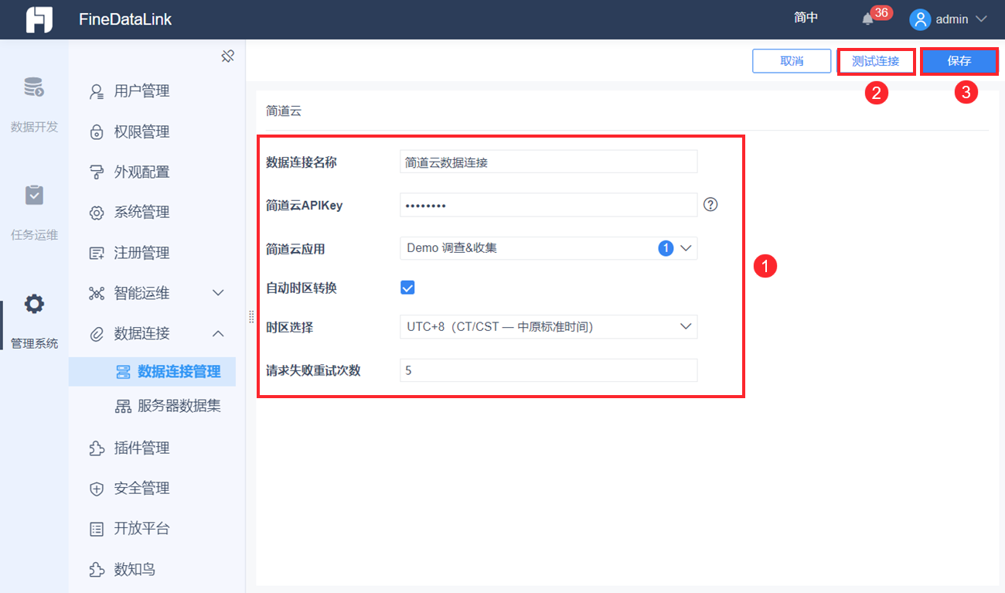Click the 系统管理 gear icon
The image size is (1005, 593).
pos(97,213)
